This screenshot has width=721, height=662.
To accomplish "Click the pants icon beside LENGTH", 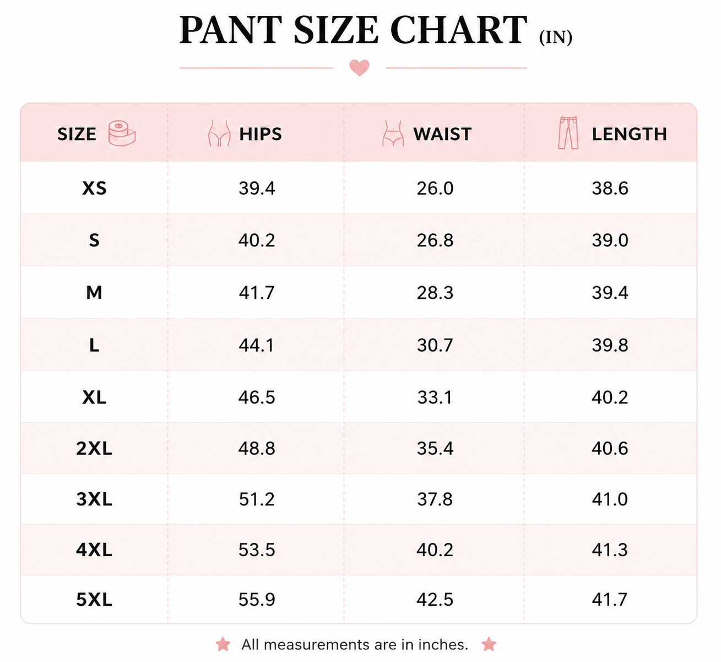I will pyautogui.click(x=568, y=133).
